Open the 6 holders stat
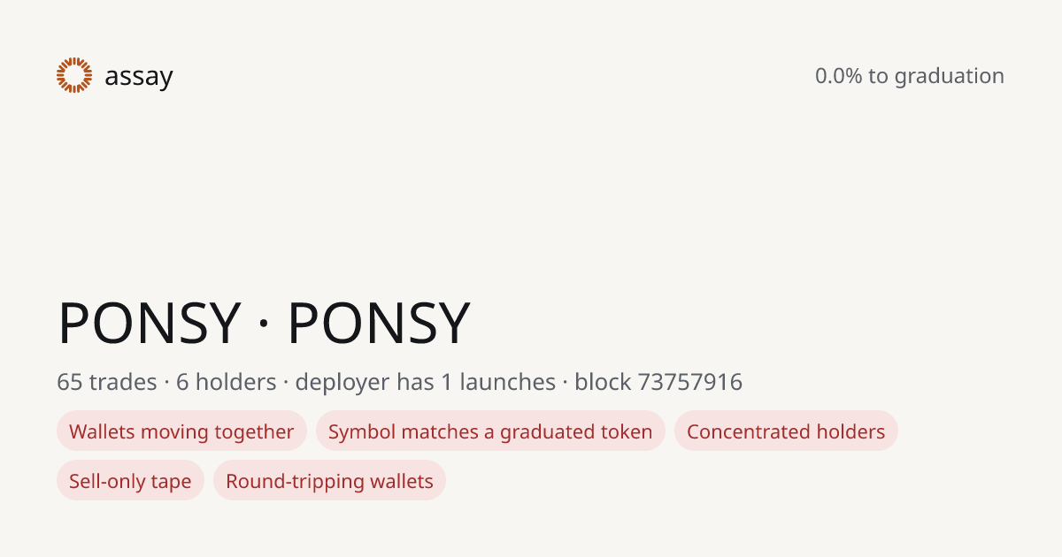The image size is (1062, 557). coord(227,382)
